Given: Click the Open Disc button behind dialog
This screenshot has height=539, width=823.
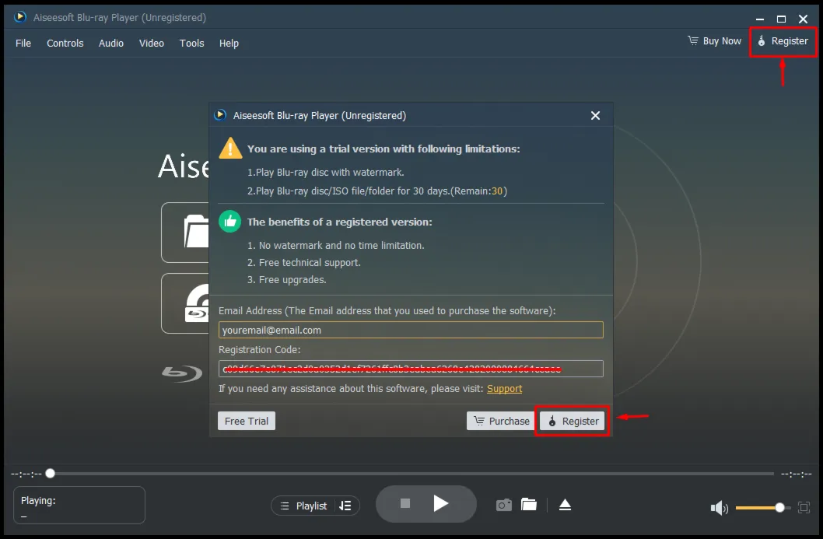Looking at the screenshot, I should tap(185, 303).
